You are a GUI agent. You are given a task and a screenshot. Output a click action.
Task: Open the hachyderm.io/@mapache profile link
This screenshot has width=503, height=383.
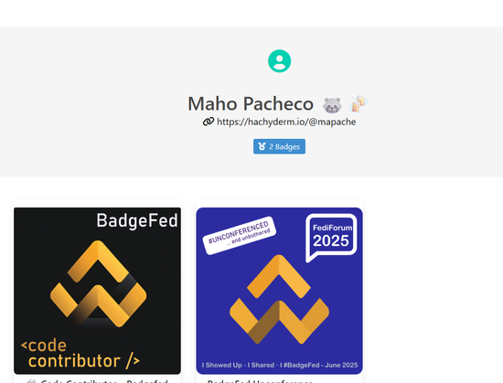click(x=286, y=122)
